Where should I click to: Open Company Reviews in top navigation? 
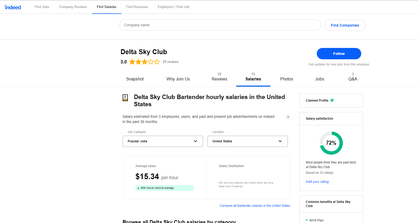(x=73, y=7)
